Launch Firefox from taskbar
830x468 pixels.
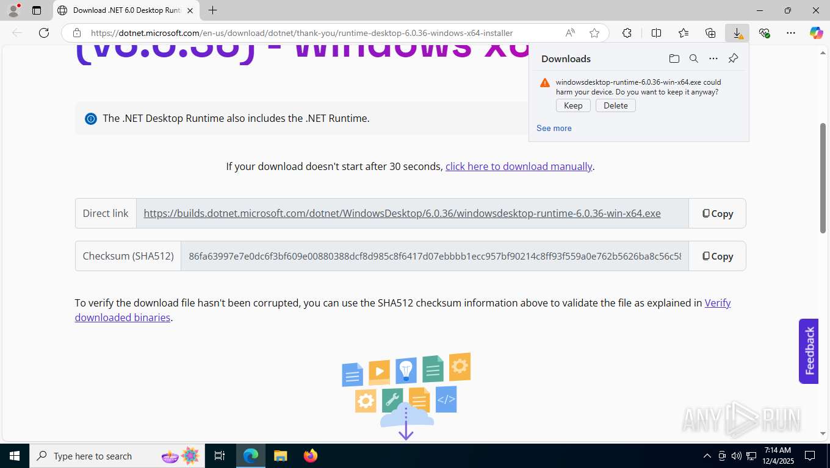(311, 456)
